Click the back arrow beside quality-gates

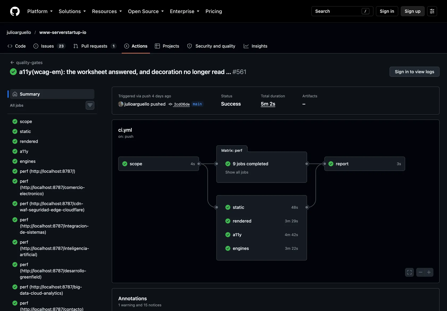coord(12,62)
